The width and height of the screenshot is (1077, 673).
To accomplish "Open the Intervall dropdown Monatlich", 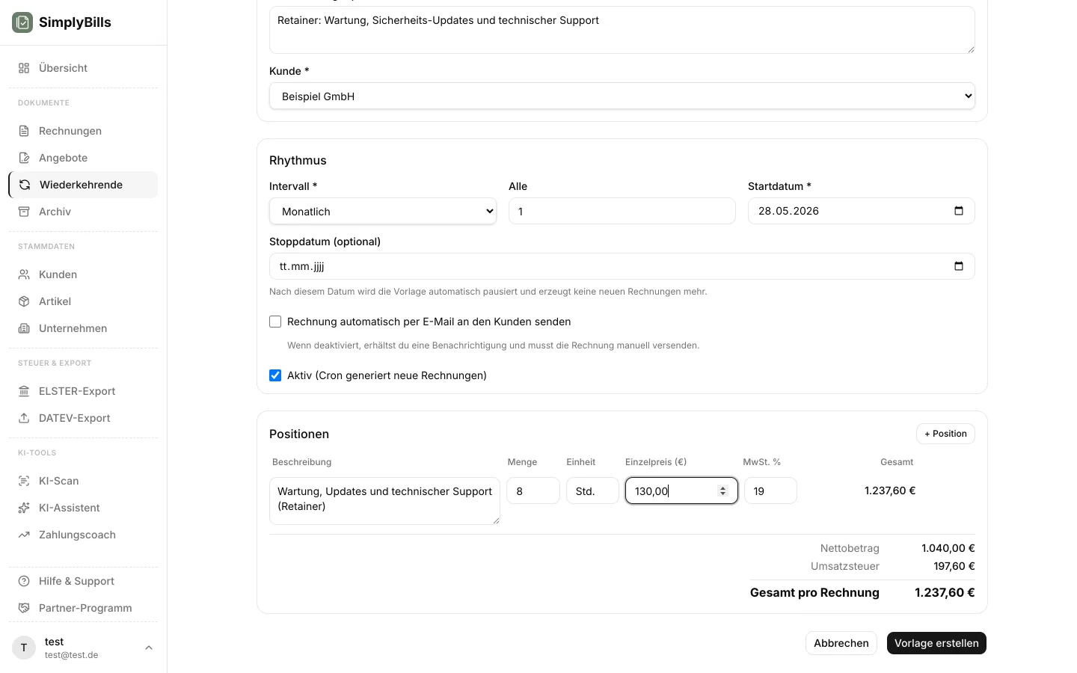I will [x=383, y=211].
